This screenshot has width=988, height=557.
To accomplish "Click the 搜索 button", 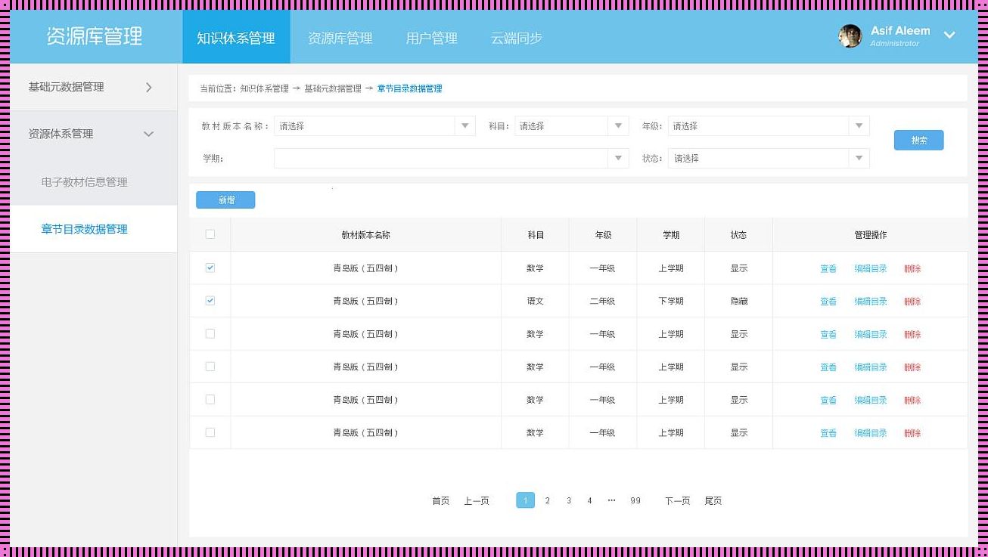I will click(x=918, y=140).
